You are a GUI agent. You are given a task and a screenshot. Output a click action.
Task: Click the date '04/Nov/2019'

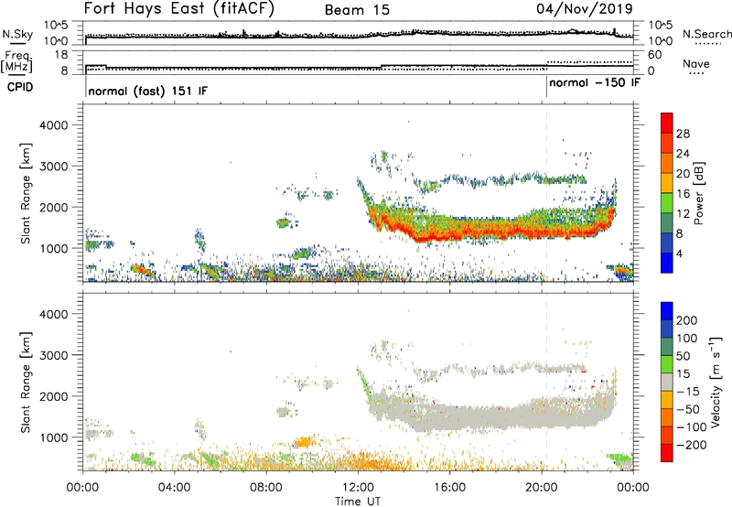(585, 9)
